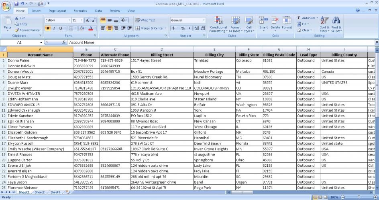Open the Sheet2 worksheet tab
This screenshot has width=379, height=200.
[x=40, y=192]
